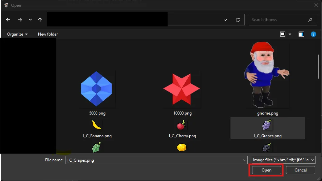Change the view layout icon

[x=283, y=34]
